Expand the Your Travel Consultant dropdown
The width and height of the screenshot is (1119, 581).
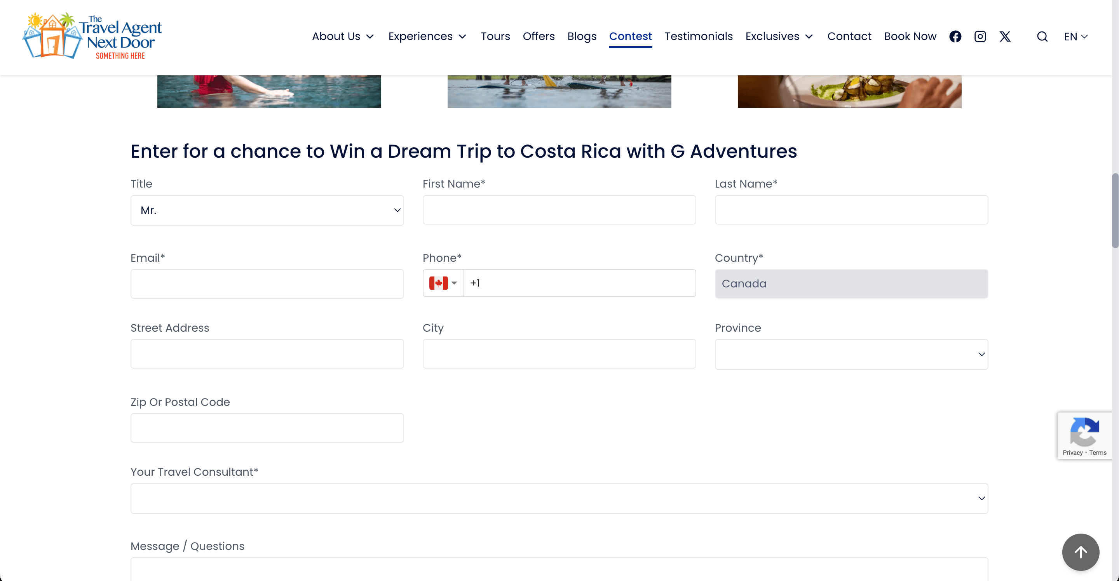pyautogui.click(x=559, y=499)
